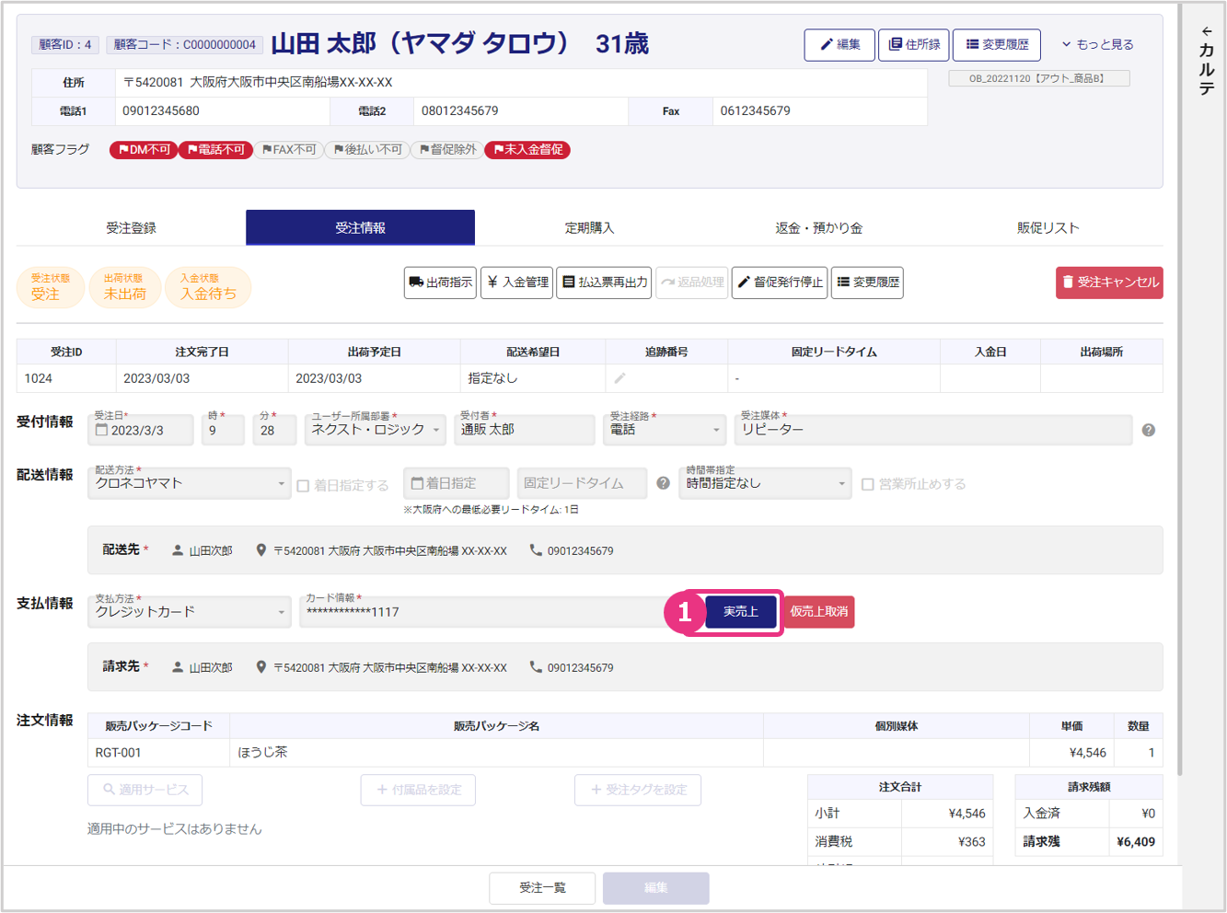
Task: Enable the 着日指定する checkbox
Action: click(x=303, y=485)
